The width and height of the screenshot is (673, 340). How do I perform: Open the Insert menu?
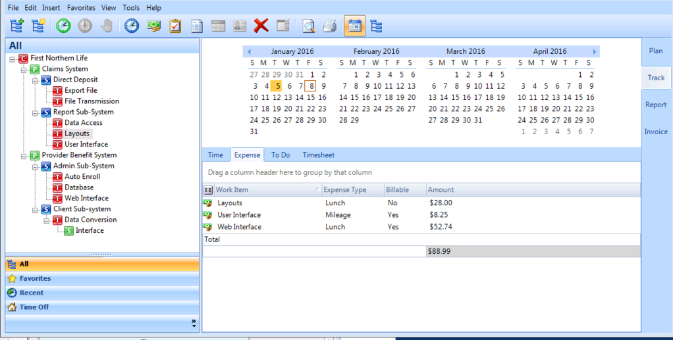[51, 7]
